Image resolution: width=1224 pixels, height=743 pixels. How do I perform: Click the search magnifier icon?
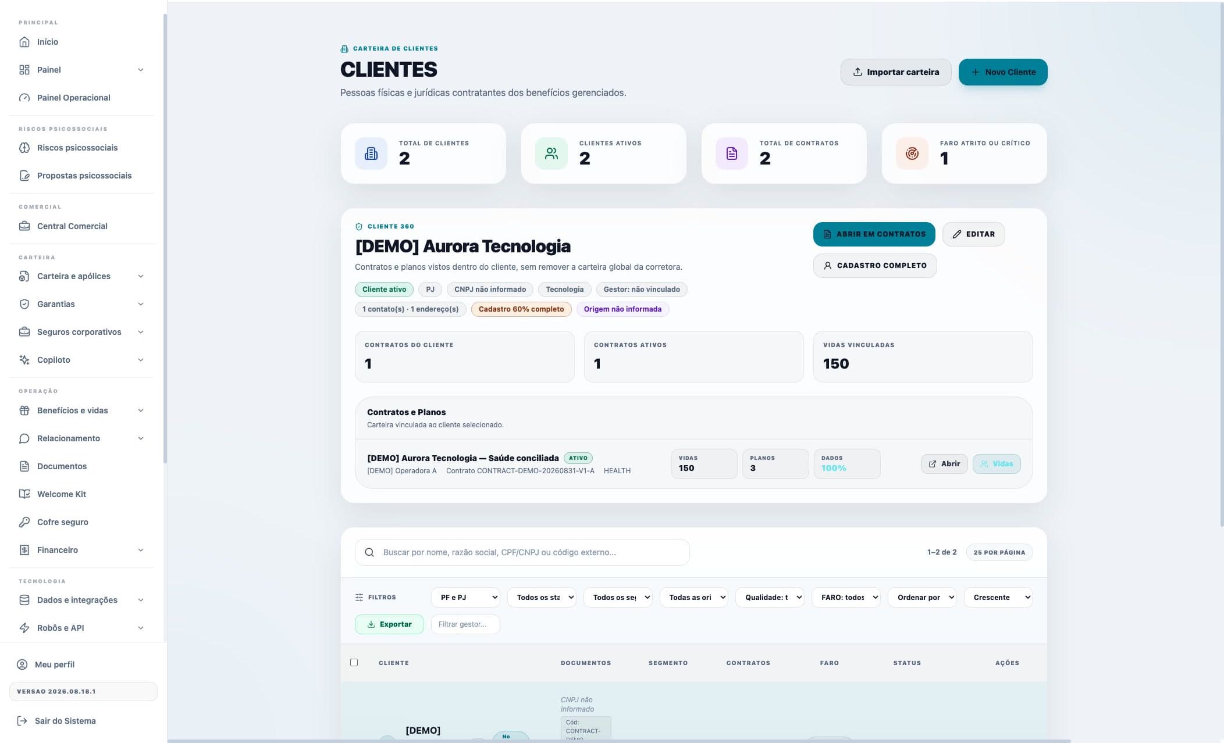(369, 552)
